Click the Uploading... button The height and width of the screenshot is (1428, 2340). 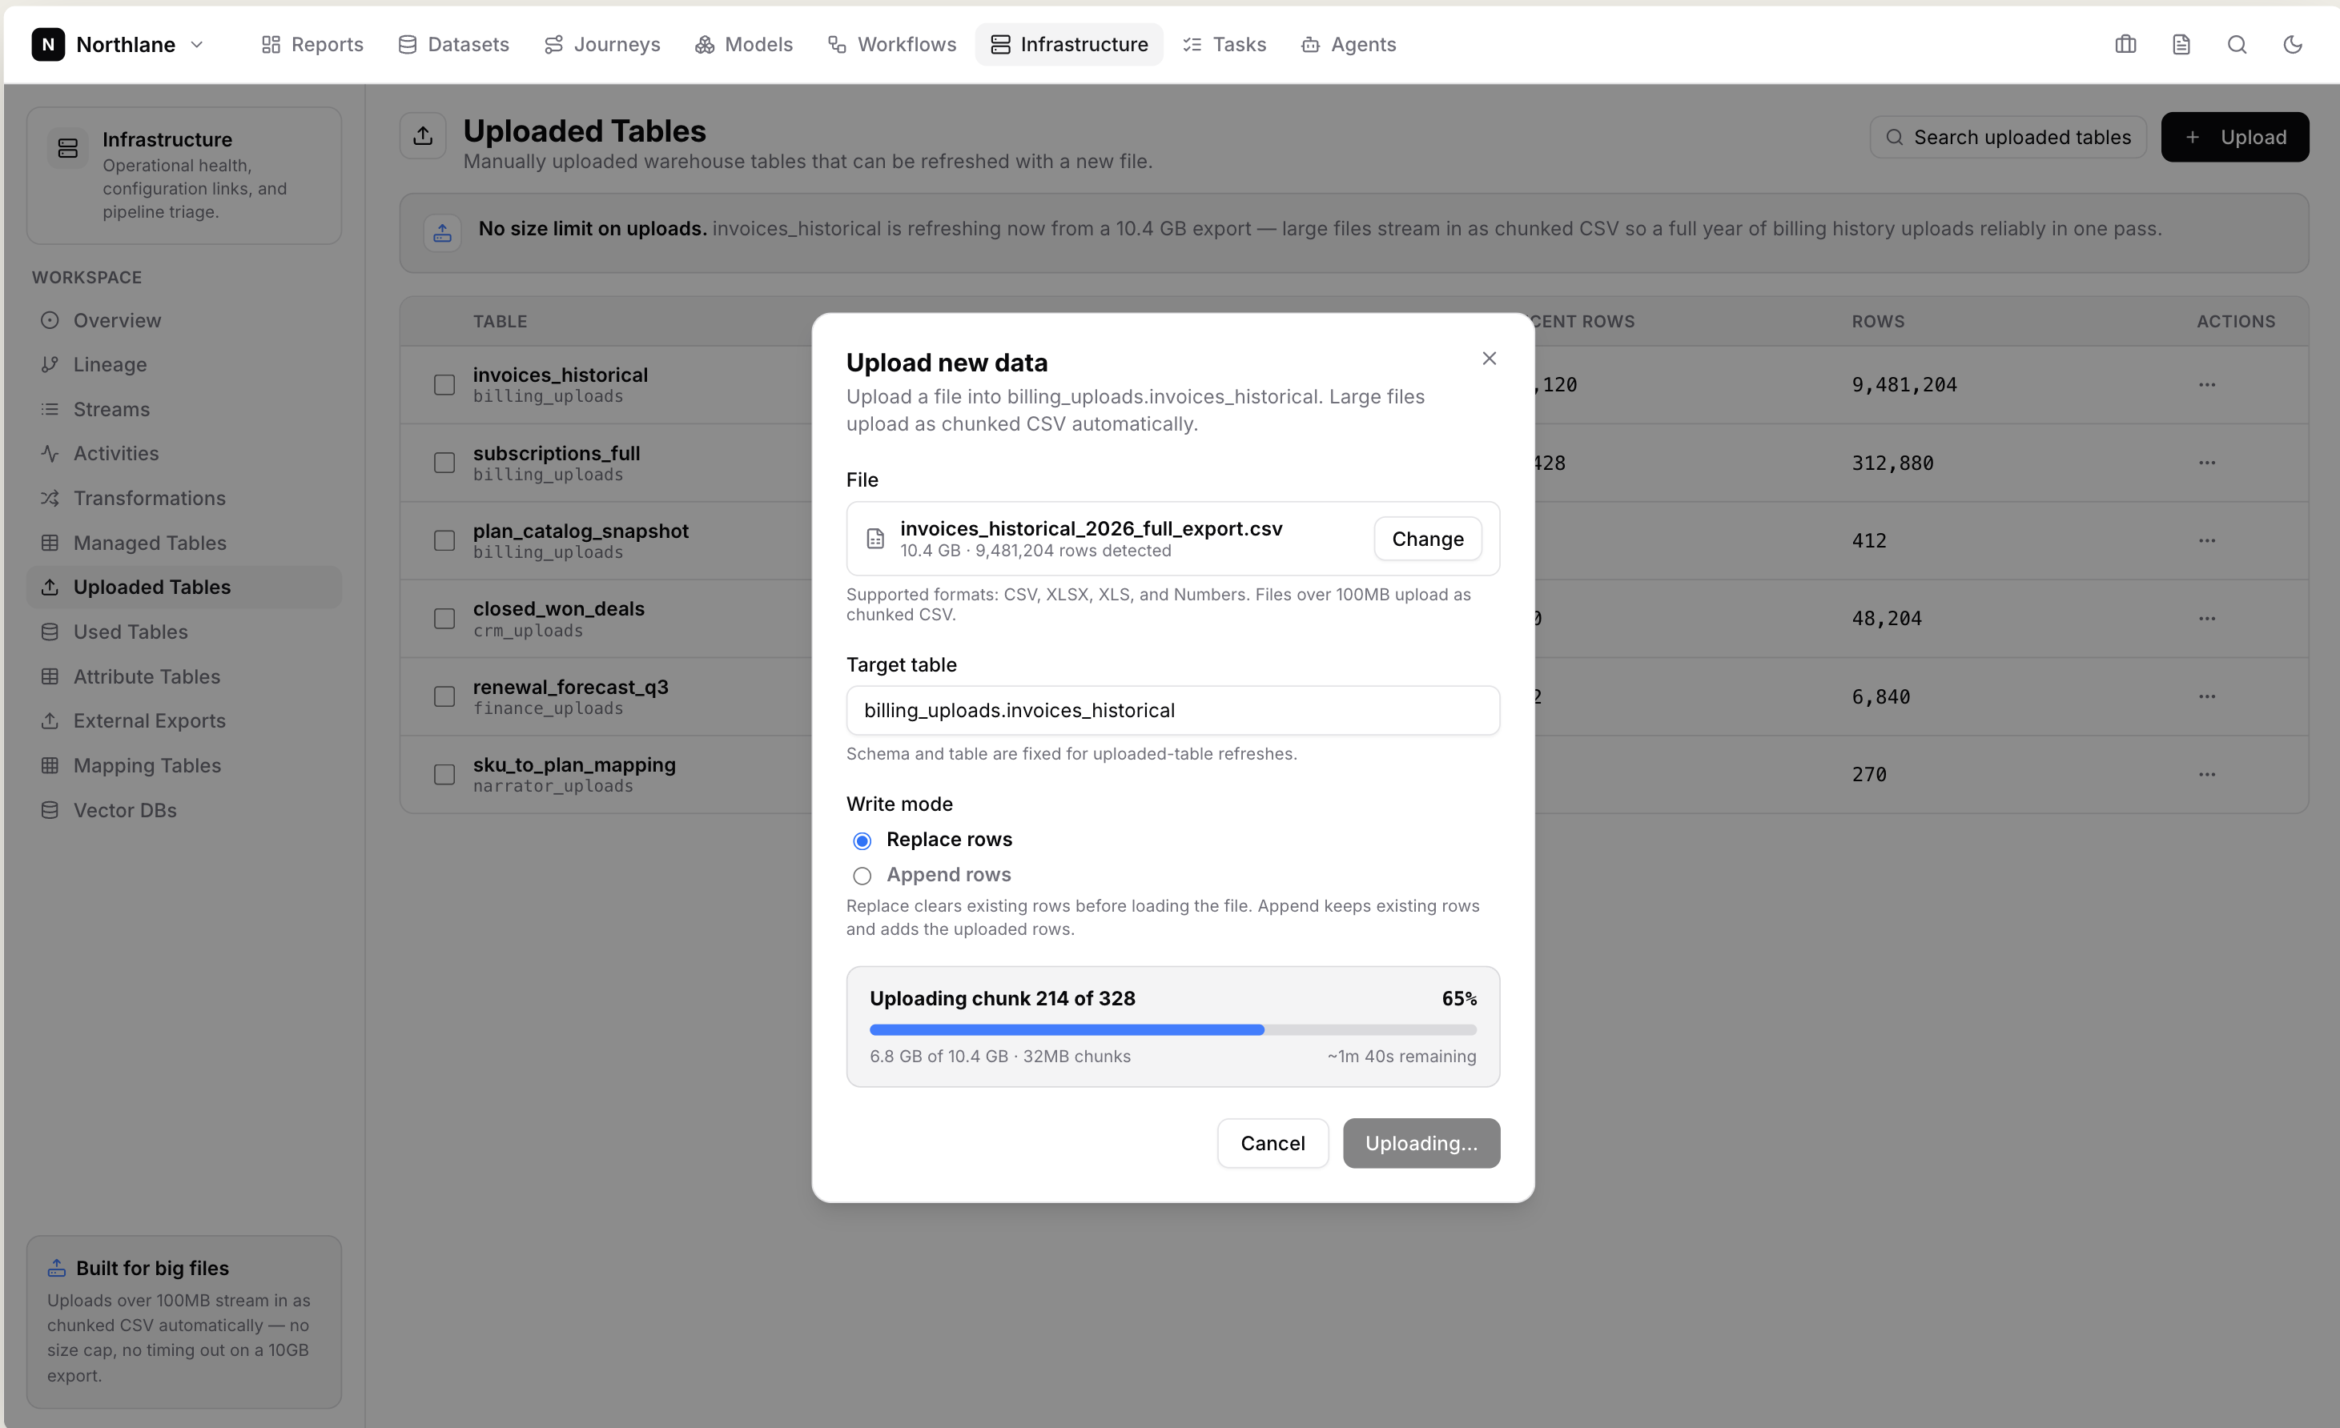point(1421,1143)
